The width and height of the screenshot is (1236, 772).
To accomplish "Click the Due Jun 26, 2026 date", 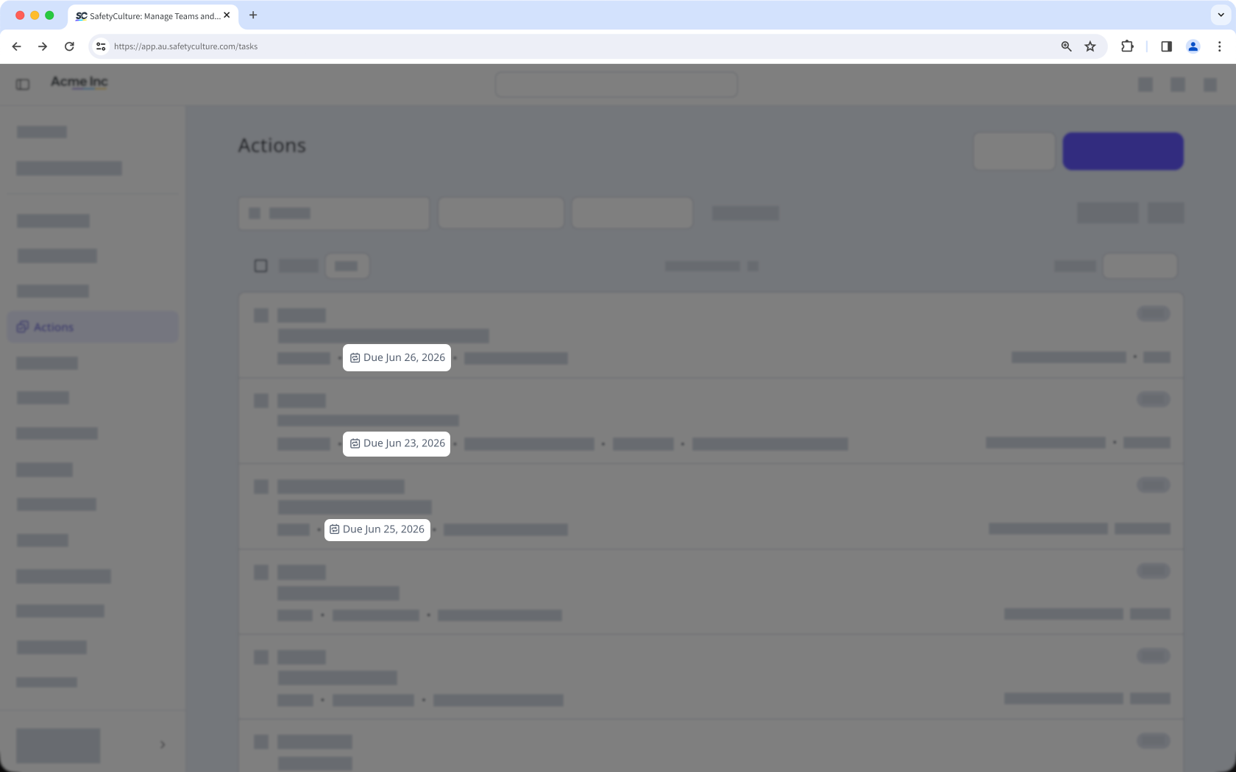I will pos(404,357).
